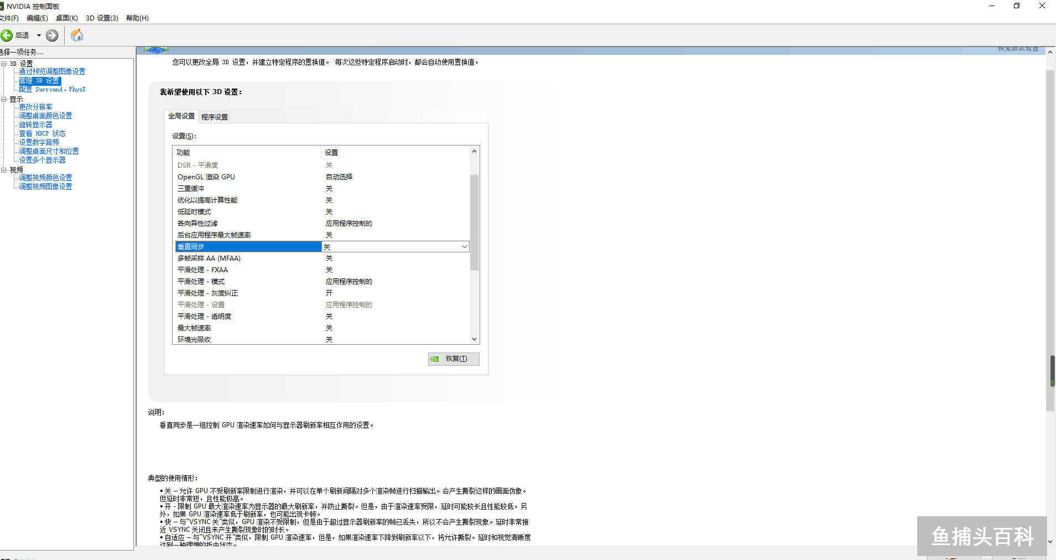This screenshot has height=560, width=1056.
Task: Open the 文件(F) menu
Action: (x=9, y=18)
